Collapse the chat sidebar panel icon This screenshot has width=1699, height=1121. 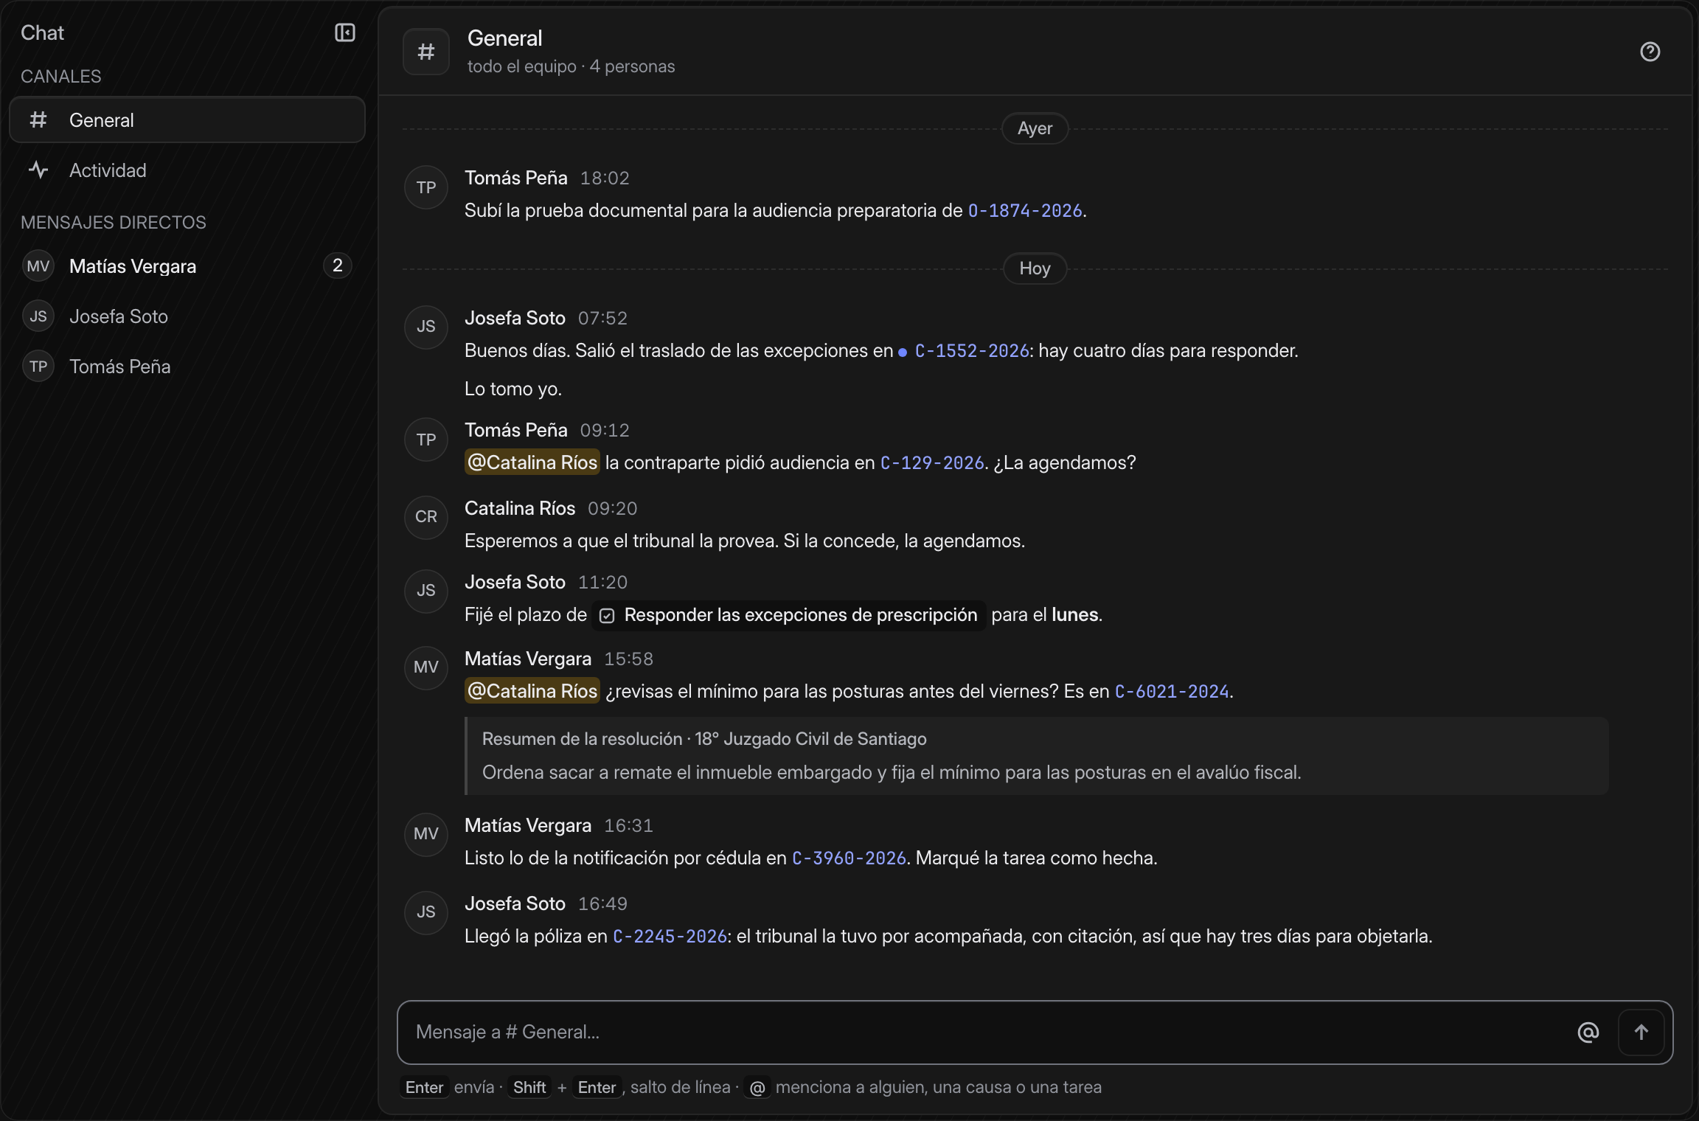point(344,32)
